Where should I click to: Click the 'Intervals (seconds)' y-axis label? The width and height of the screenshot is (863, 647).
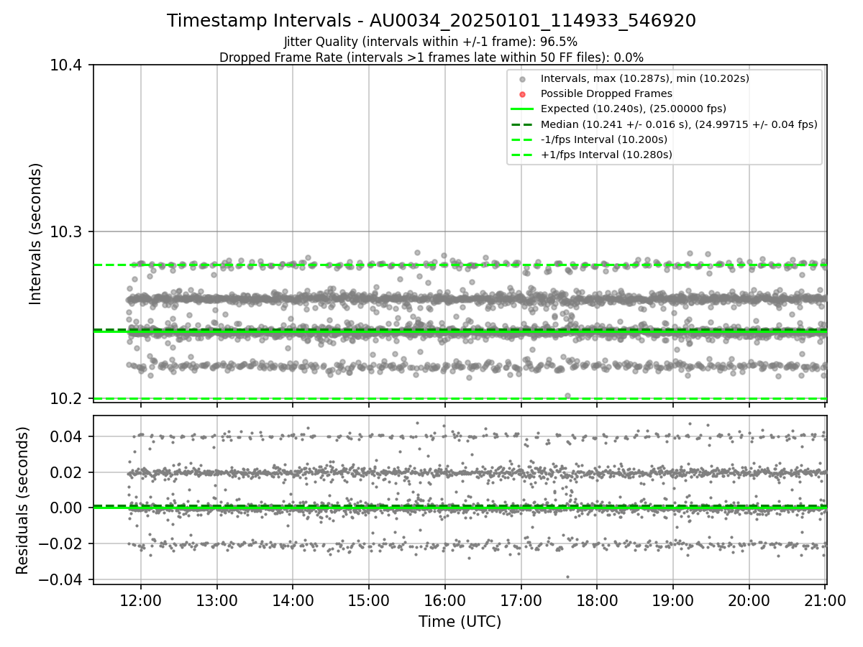tap(36, 233)
